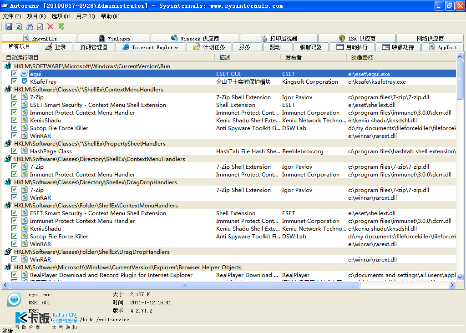This screenshot has width=466, height=333.
Task: Select HKLM Browser Helper Objects key row
Action: pos(229,267)
